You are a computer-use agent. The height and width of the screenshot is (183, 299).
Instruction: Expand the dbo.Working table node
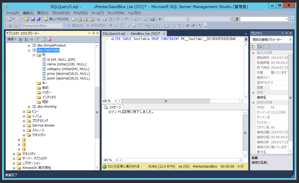point(29,107)
